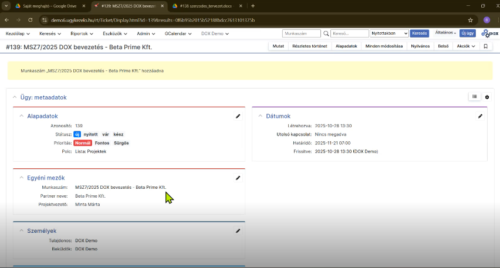The height and width of the screenshot is (268, 500).
Task: Click into the Munkaszám input field
Action: 301,34
